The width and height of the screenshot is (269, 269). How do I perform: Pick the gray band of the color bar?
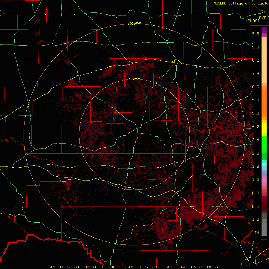click(x=264, y=229)
